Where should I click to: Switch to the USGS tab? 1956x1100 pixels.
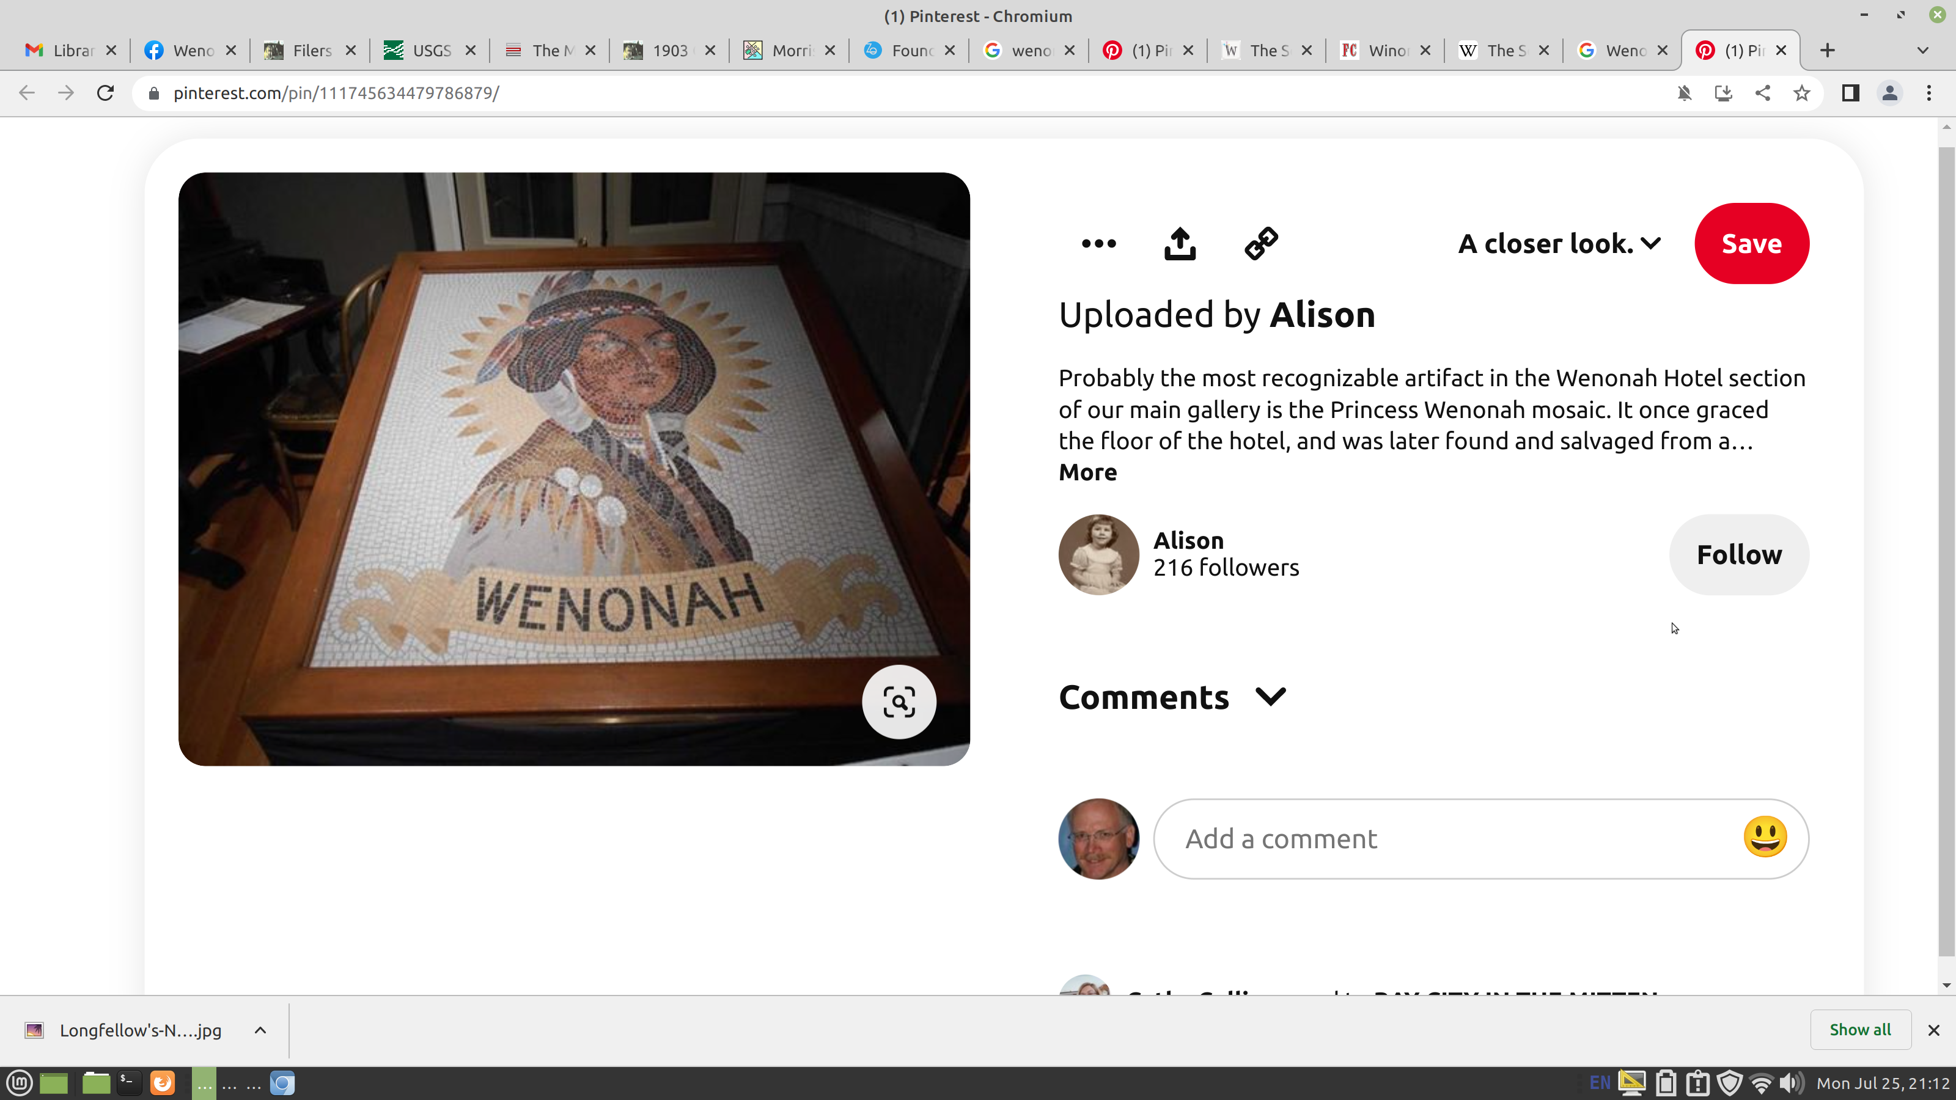(x=430, y=50)
